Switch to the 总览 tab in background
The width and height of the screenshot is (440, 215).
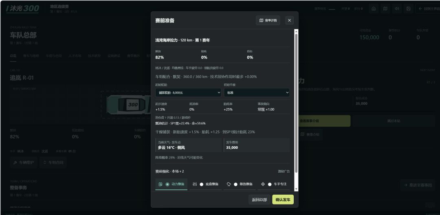pyautogui.click(x=13, y=56)
